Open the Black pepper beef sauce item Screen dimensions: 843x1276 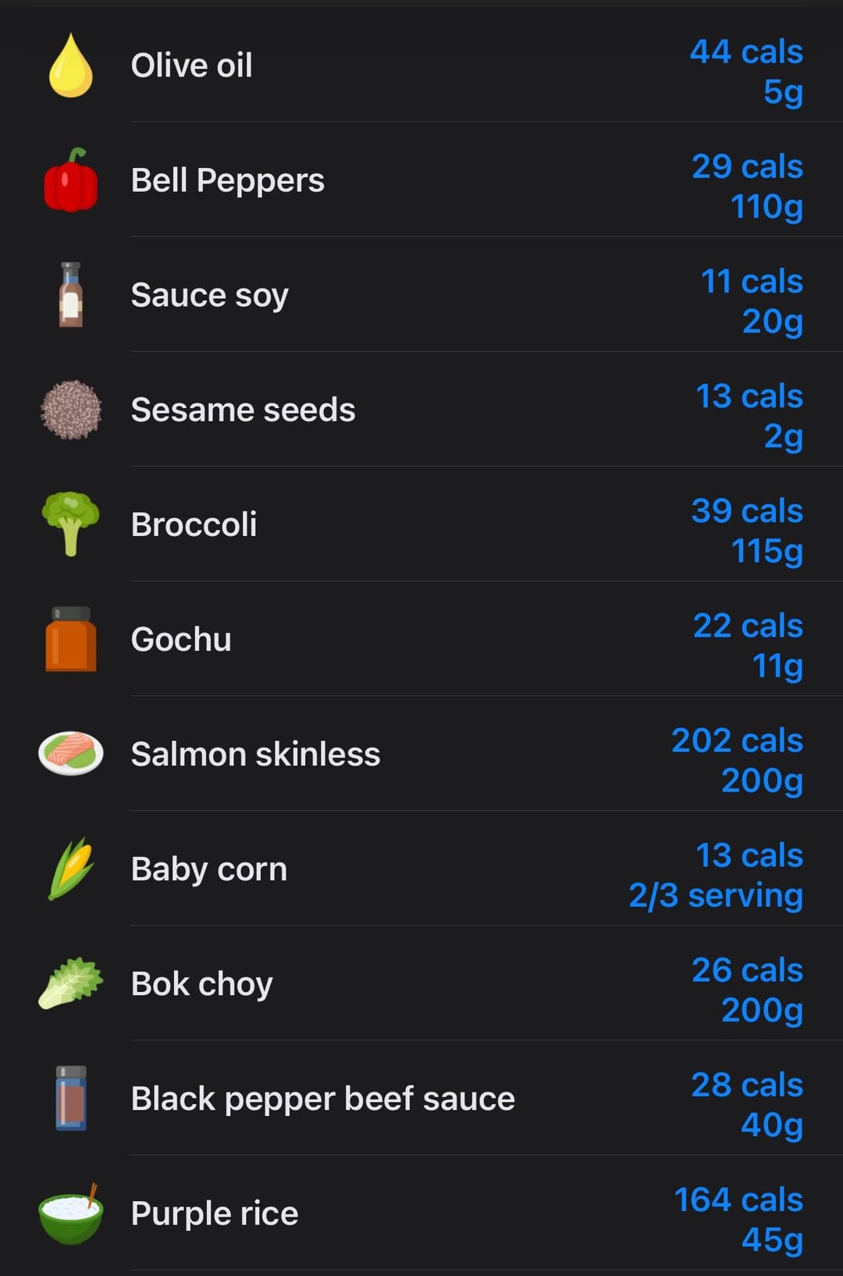click(421, 1098)
